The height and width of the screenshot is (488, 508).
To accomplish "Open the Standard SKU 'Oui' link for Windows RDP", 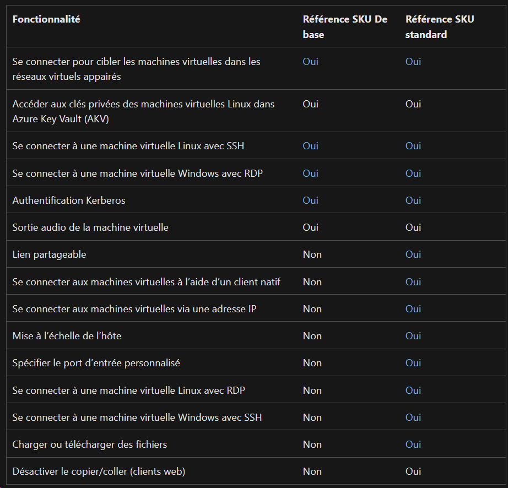I will [x=413, y=173].
